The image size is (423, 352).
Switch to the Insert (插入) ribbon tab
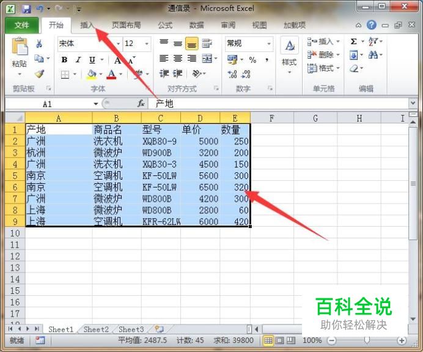click(87, 25)
